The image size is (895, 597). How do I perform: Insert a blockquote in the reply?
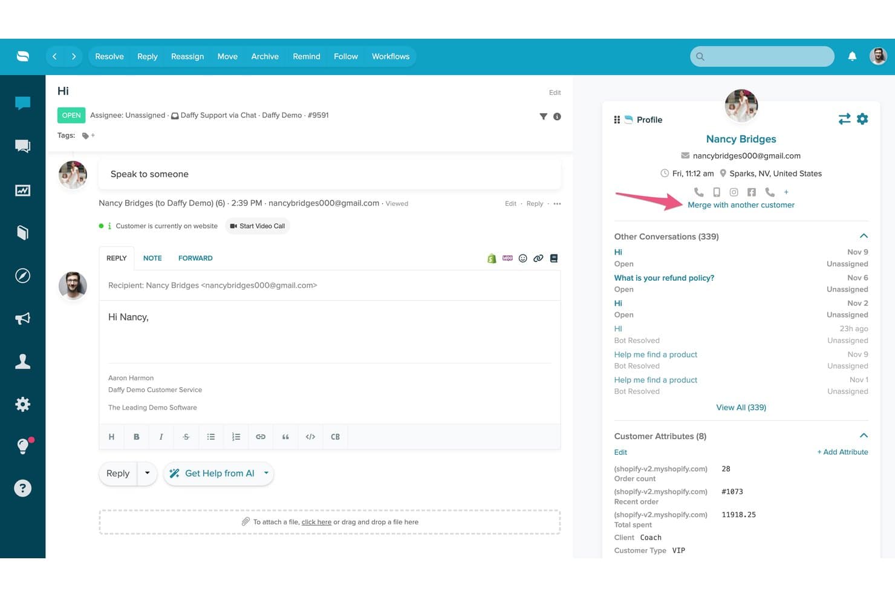pyautogui.click(x=285, y=437)
